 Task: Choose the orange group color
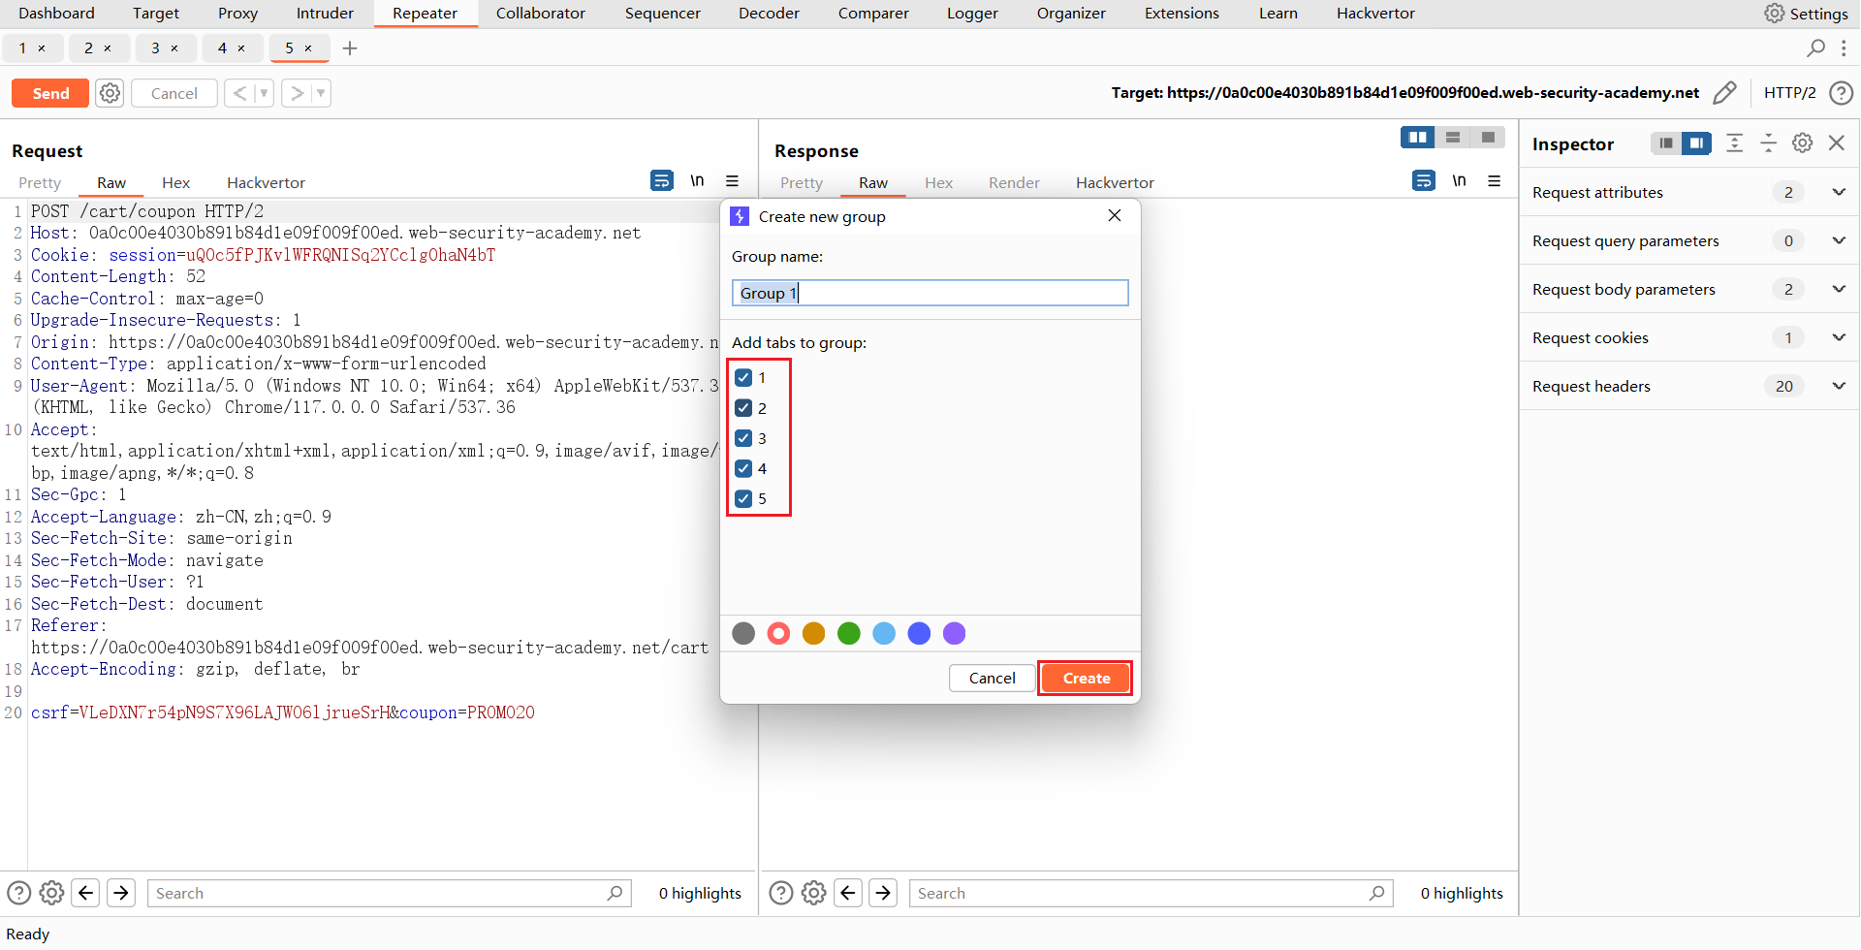pos(813,633)
